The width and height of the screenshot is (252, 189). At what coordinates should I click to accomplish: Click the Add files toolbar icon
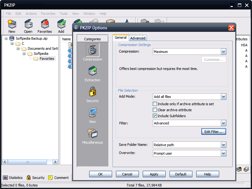pyautogui.click(x=61, y=24)
